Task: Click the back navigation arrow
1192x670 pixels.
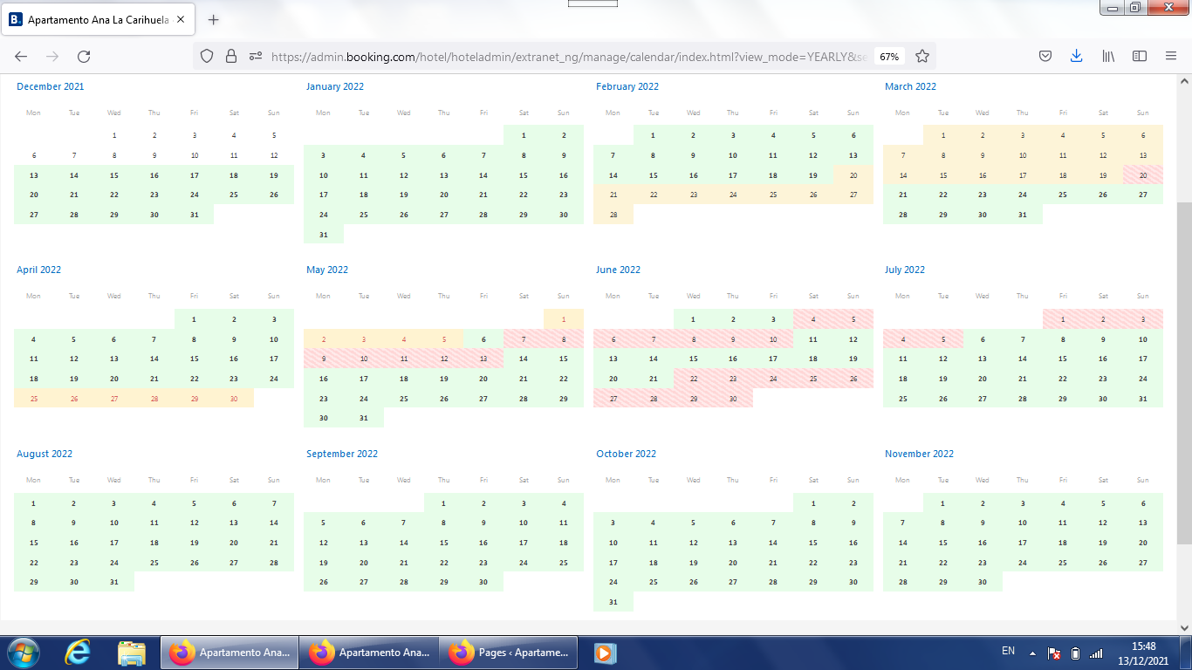Action: tap(21, 56)
